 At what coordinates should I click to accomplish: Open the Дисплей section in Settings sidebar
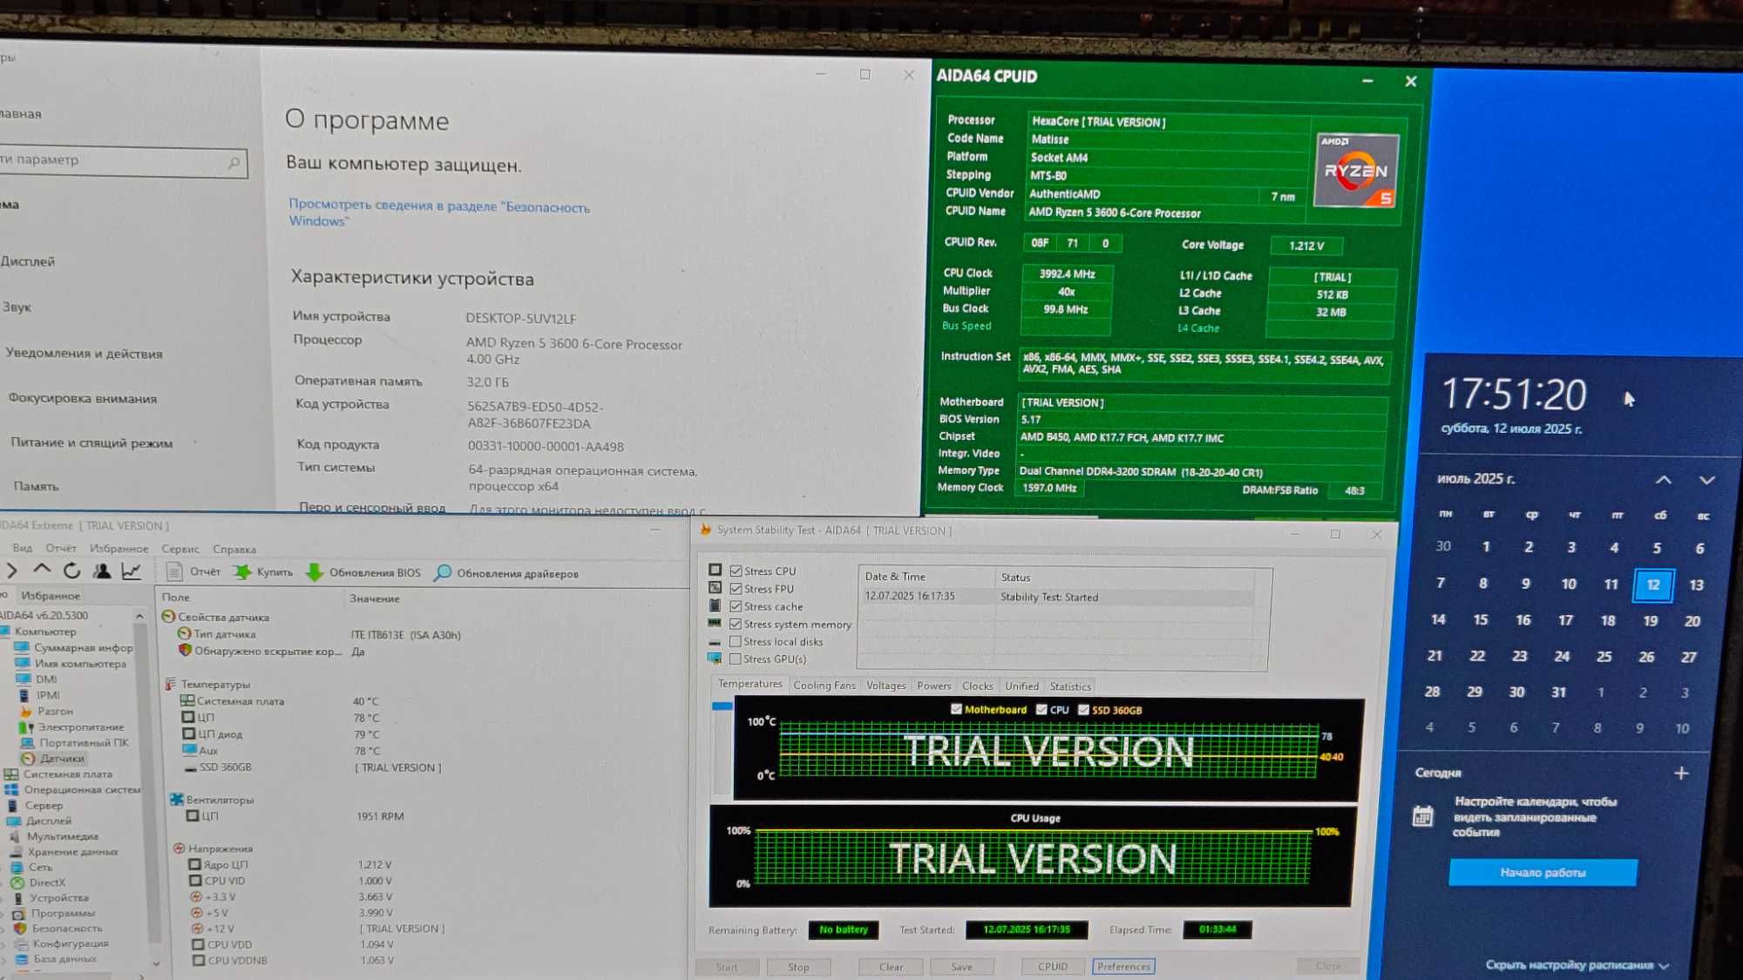pos(28,261)
